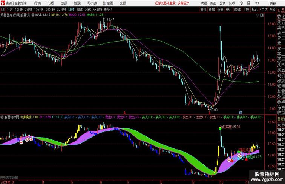
Task: Expand the 更多 periods dropdown
Action: click(x=108, y=9)
